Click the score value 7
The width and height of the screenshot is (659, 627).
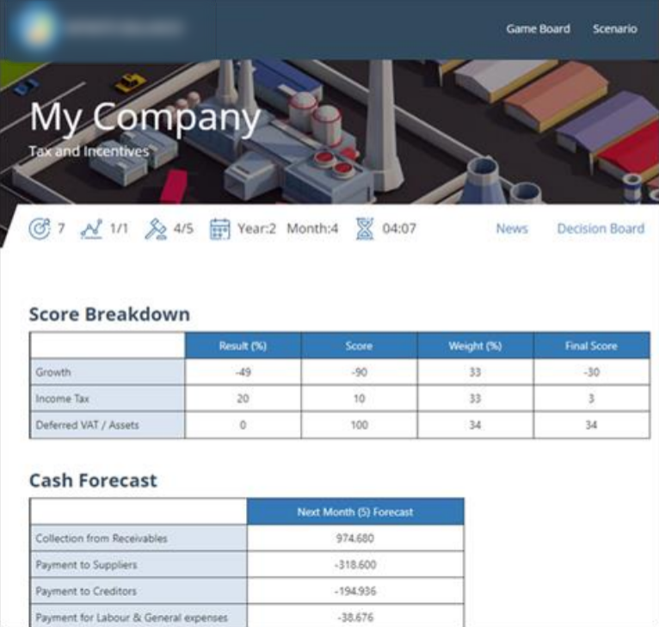(61, 229)
